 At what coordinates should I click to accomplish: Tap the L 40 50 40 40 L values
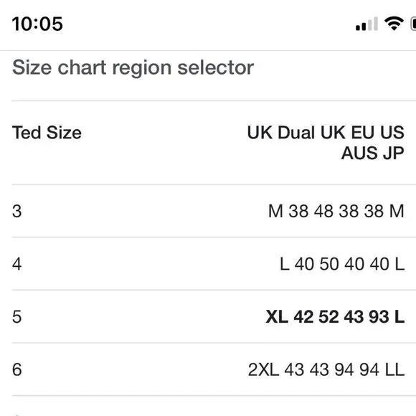click(342, 264)
